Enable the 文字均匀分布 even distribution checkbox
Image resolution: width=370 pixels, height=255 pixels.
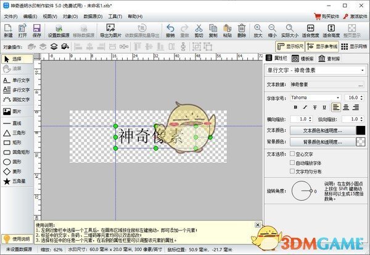tap(292, 171)
